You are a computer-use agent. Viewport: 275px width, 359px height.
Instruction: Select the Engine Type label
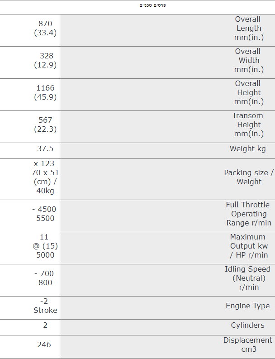pyautogui.click(x=248, y=306)
